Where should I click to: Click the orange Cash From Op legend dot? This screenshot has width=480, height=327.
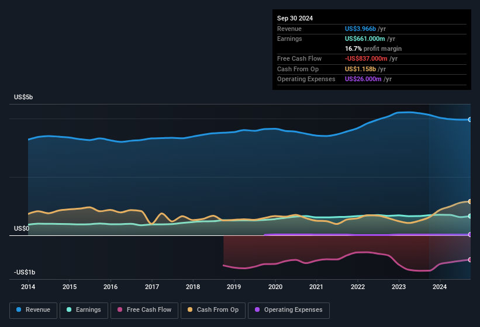coord(191,310)
